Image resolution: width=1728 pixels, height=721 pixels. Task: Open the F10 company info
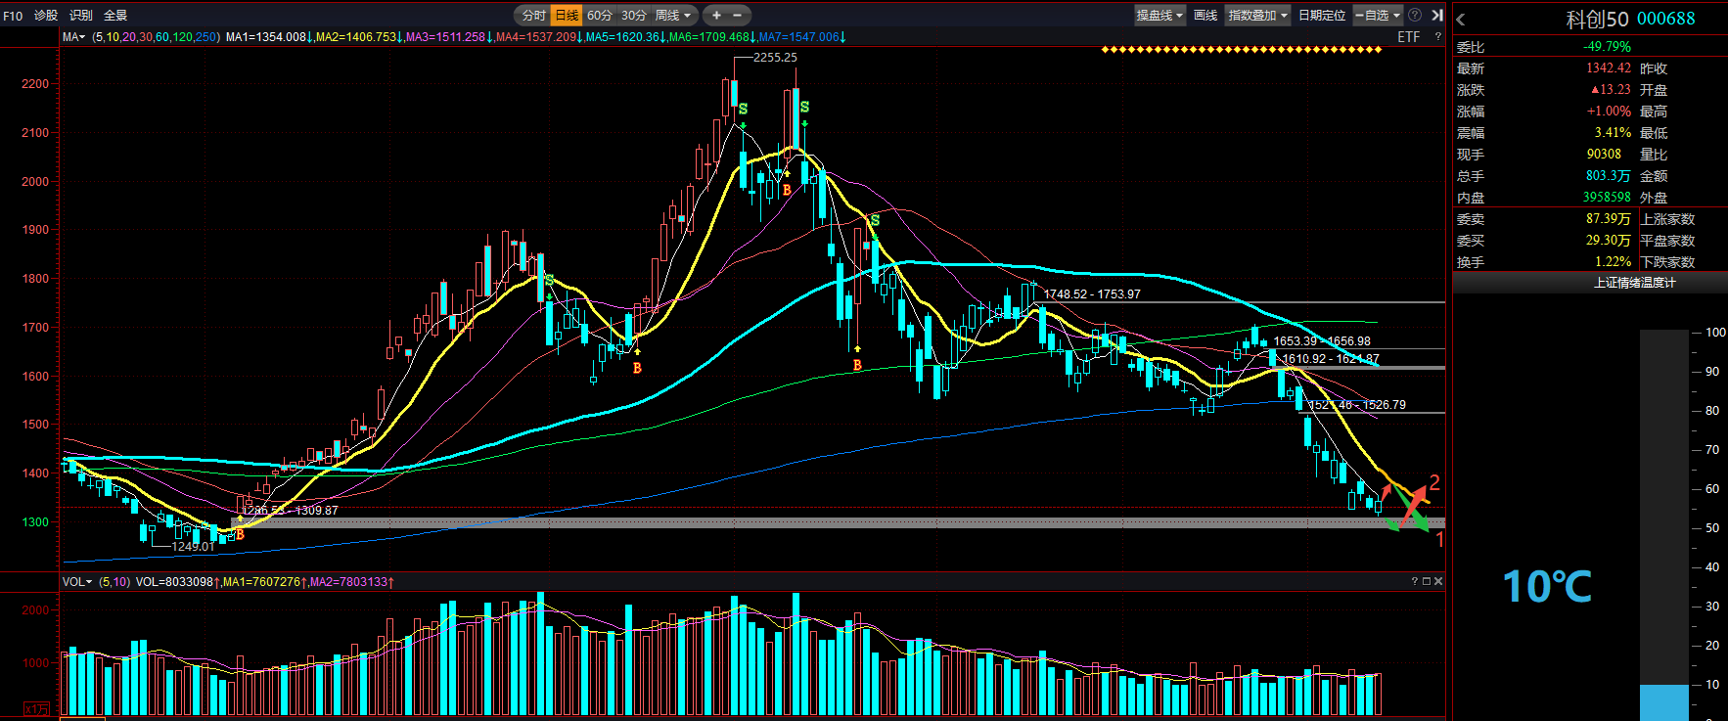tap(13, 16)
